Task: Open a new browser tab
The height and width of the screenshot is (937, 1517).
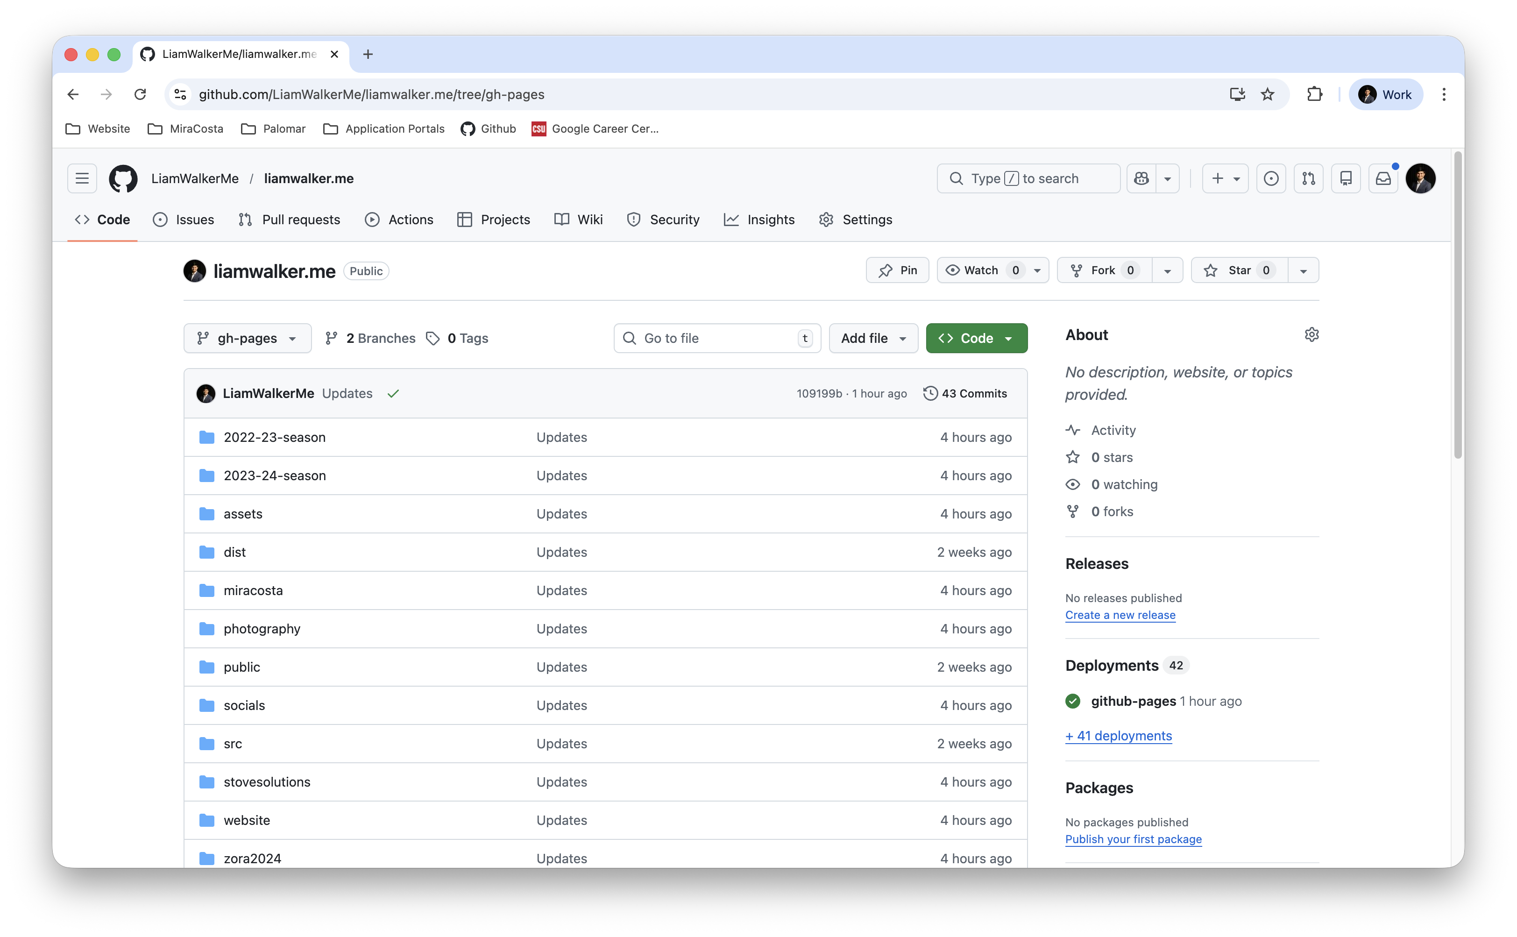Action: point(368,54)
